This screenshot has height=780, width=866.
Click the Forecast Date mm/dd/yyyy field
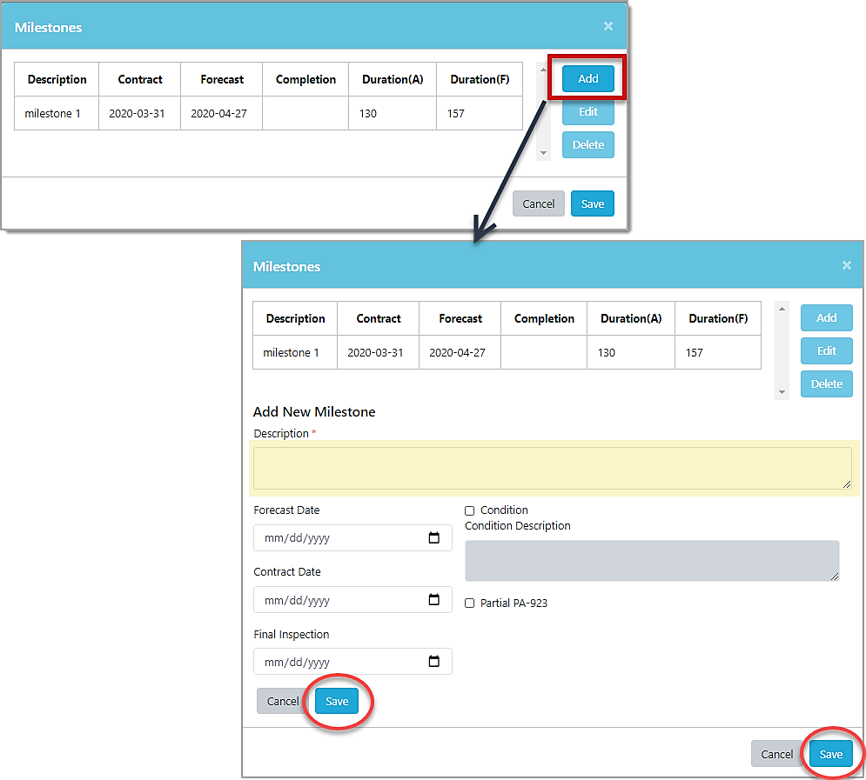tap(339, 538)
